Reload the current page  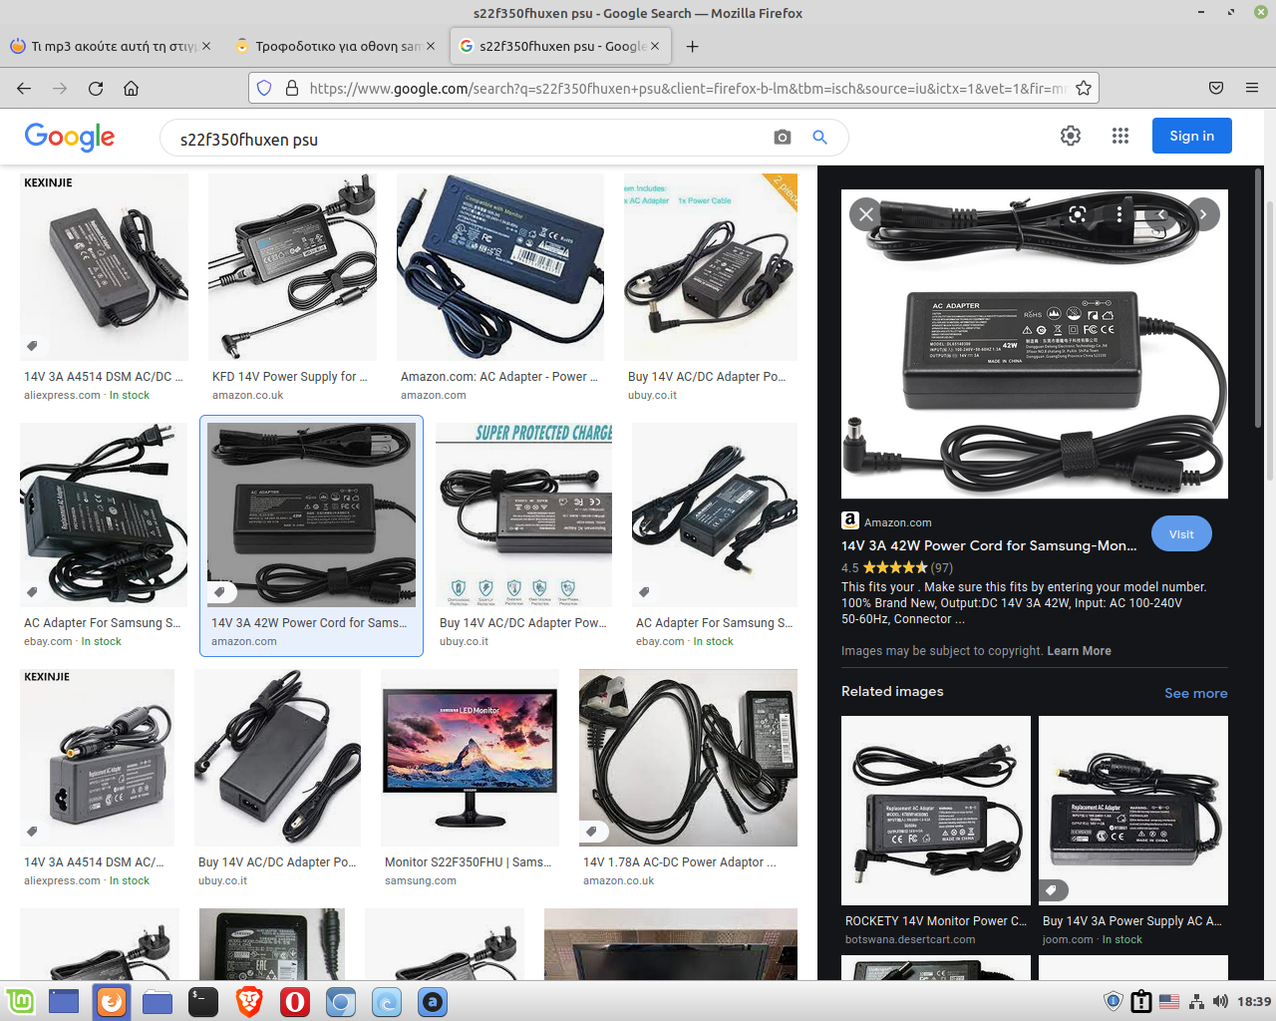point(96,88)
